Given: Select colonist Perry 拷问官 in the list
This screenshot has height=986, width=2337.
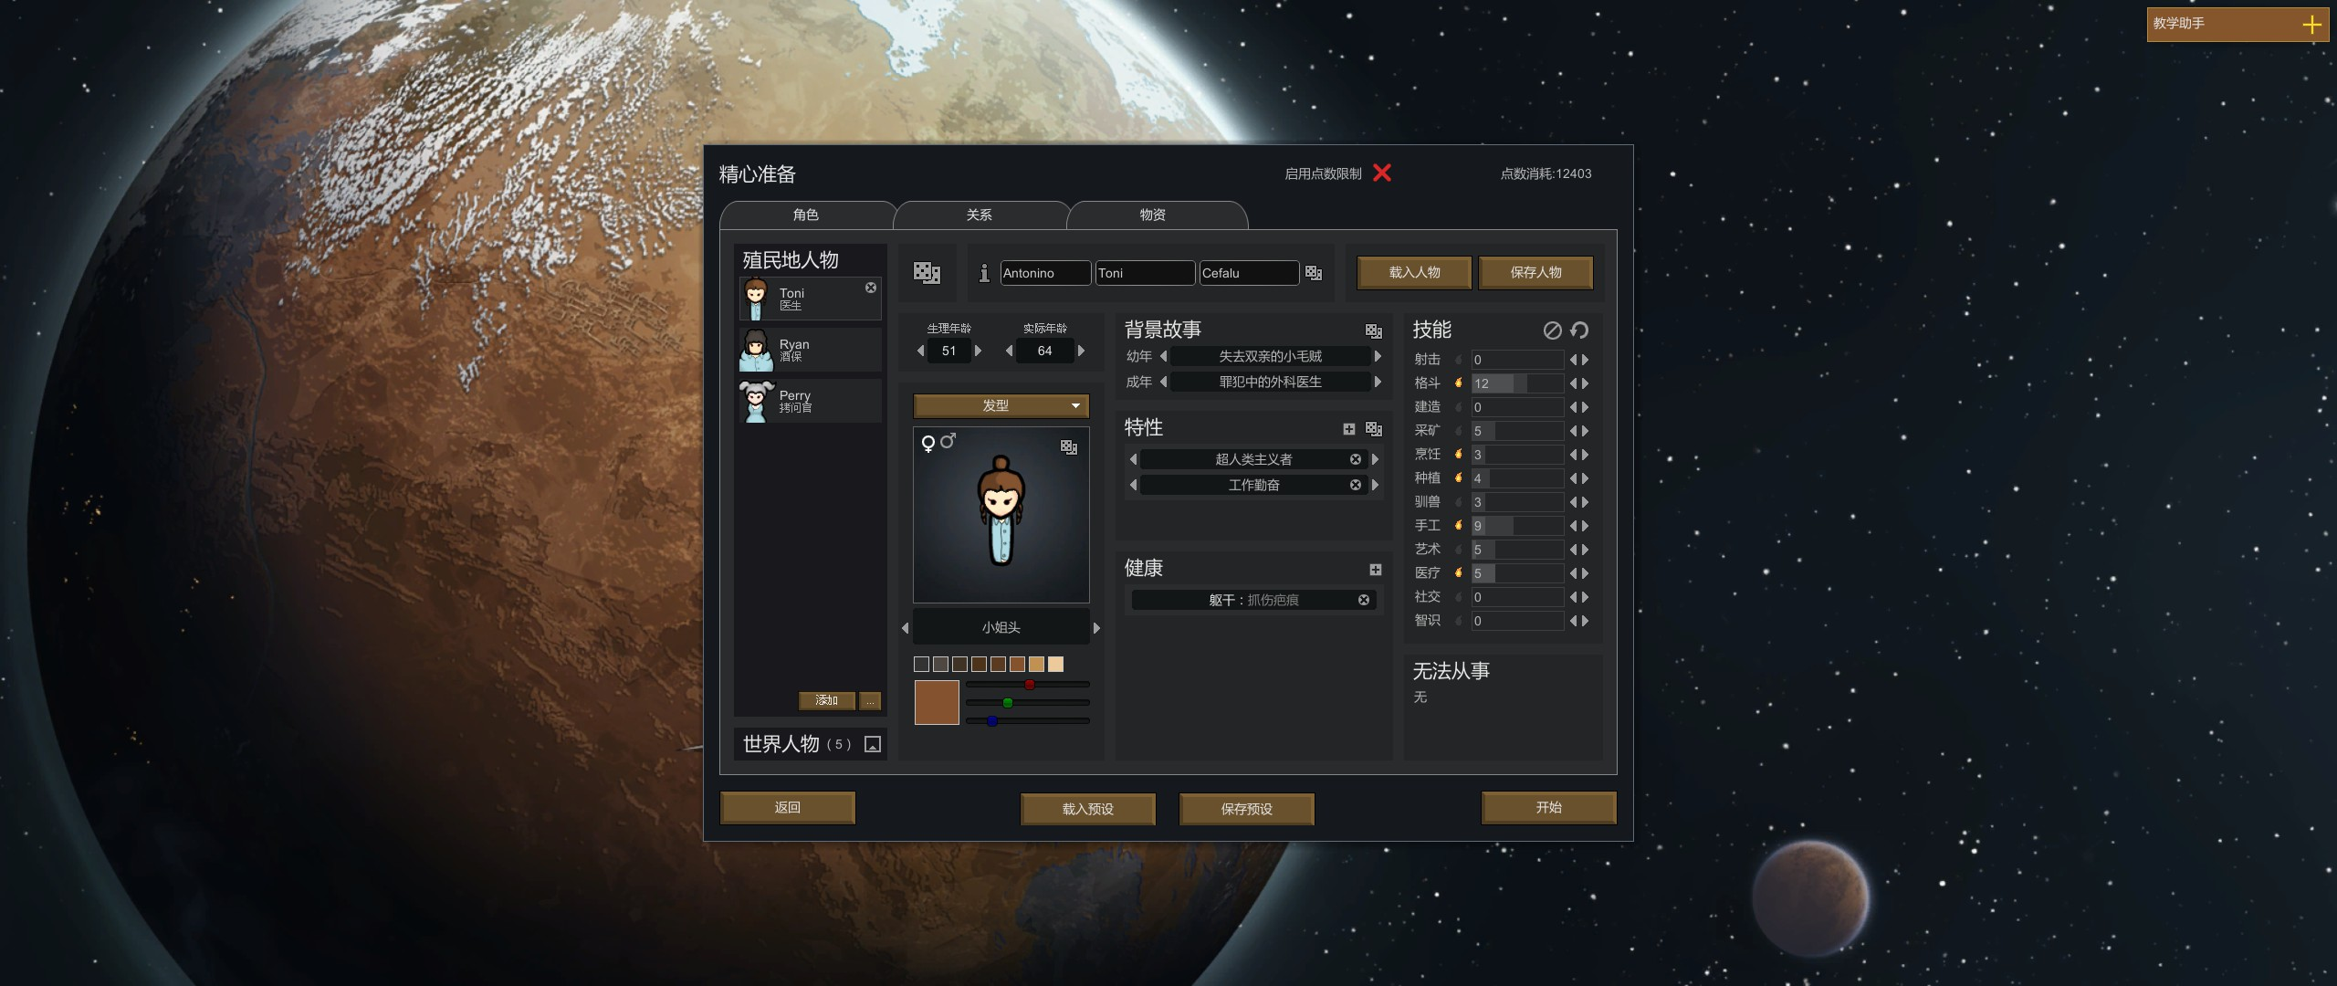Looking at the screenshot, I should pyautogui.click(x=810, y=401).
